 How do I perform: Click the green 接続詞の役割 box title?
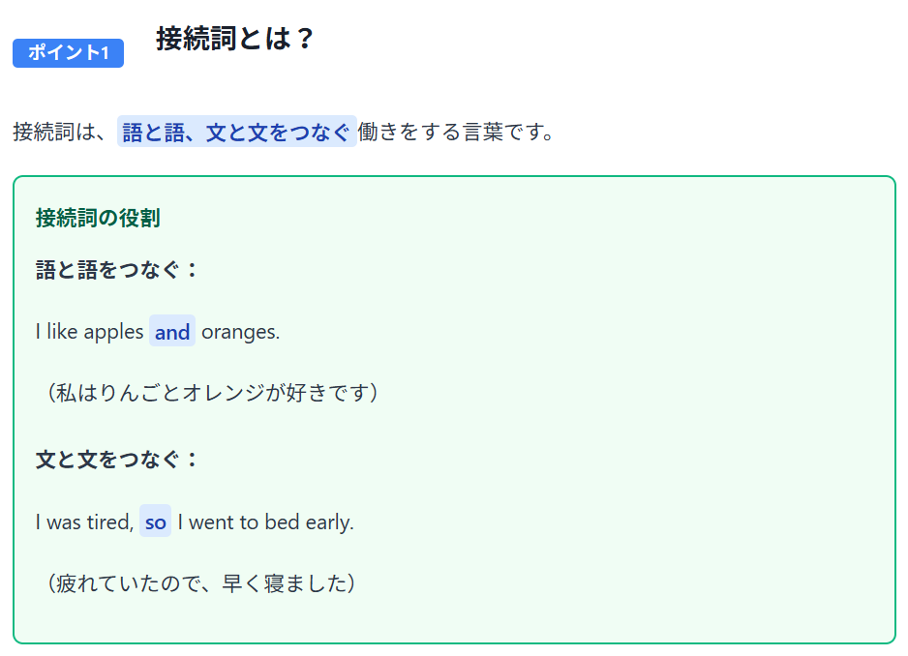click(x=98, y=219)
